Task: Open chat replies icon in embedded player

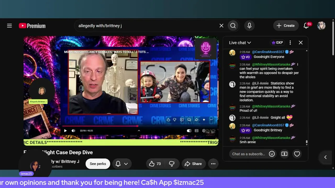Action: tap(189, 120)
